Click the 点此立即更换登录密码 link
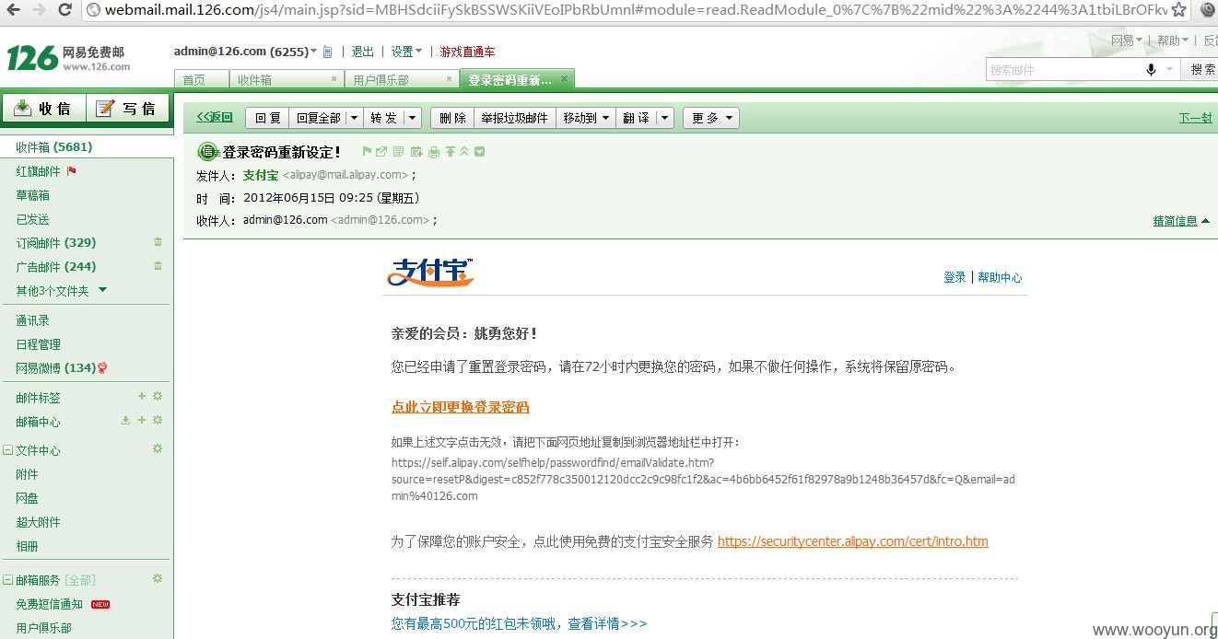The image size is (1218, 639). click(x=460, y=407)
